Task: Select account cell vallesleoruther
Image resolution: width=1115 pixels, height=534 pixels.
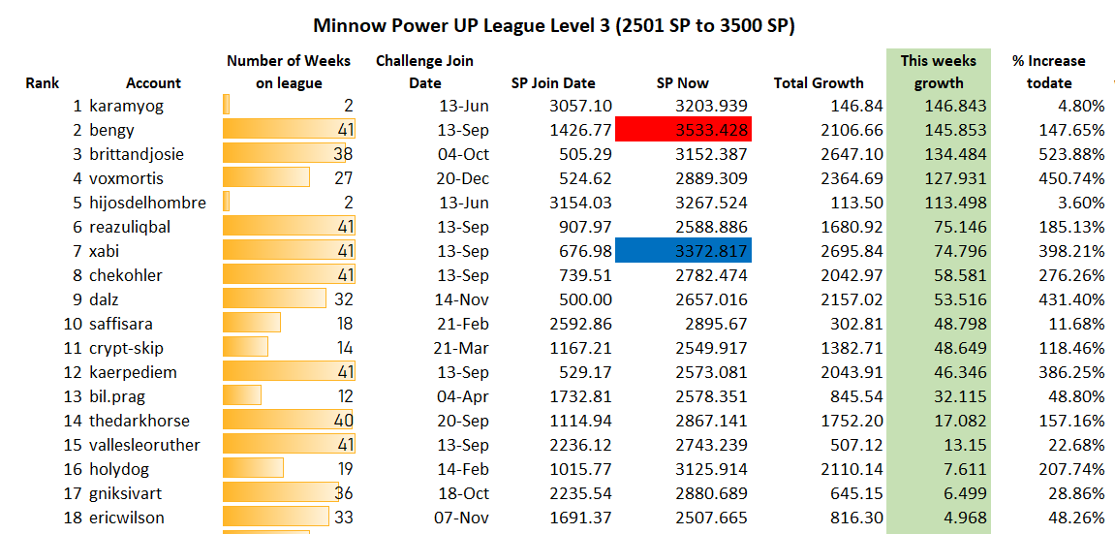Action: [x=144, y=445]
